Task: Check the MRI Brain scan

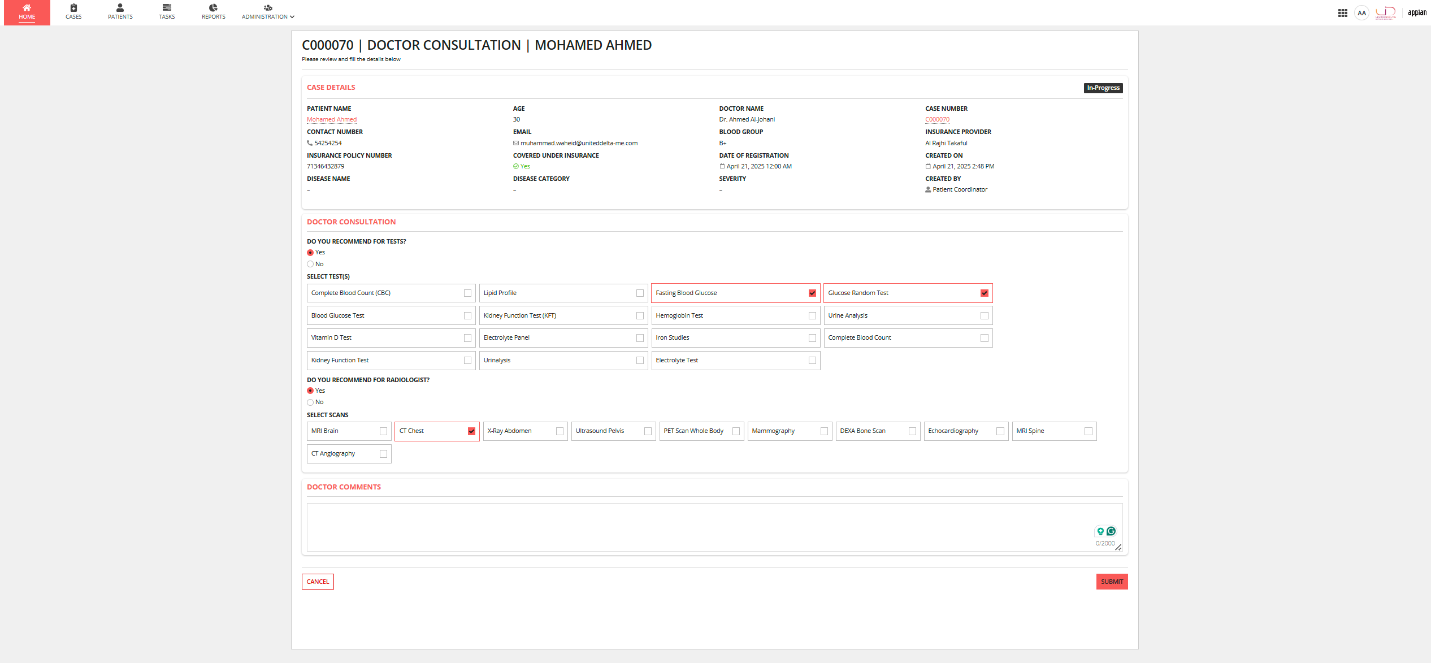Action: (x=383, y=431)
